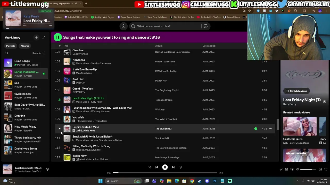The height and width of the screenshot is (185, 330).
Task: Show hidden icons chevron in system tray
Action: (298, 181)
